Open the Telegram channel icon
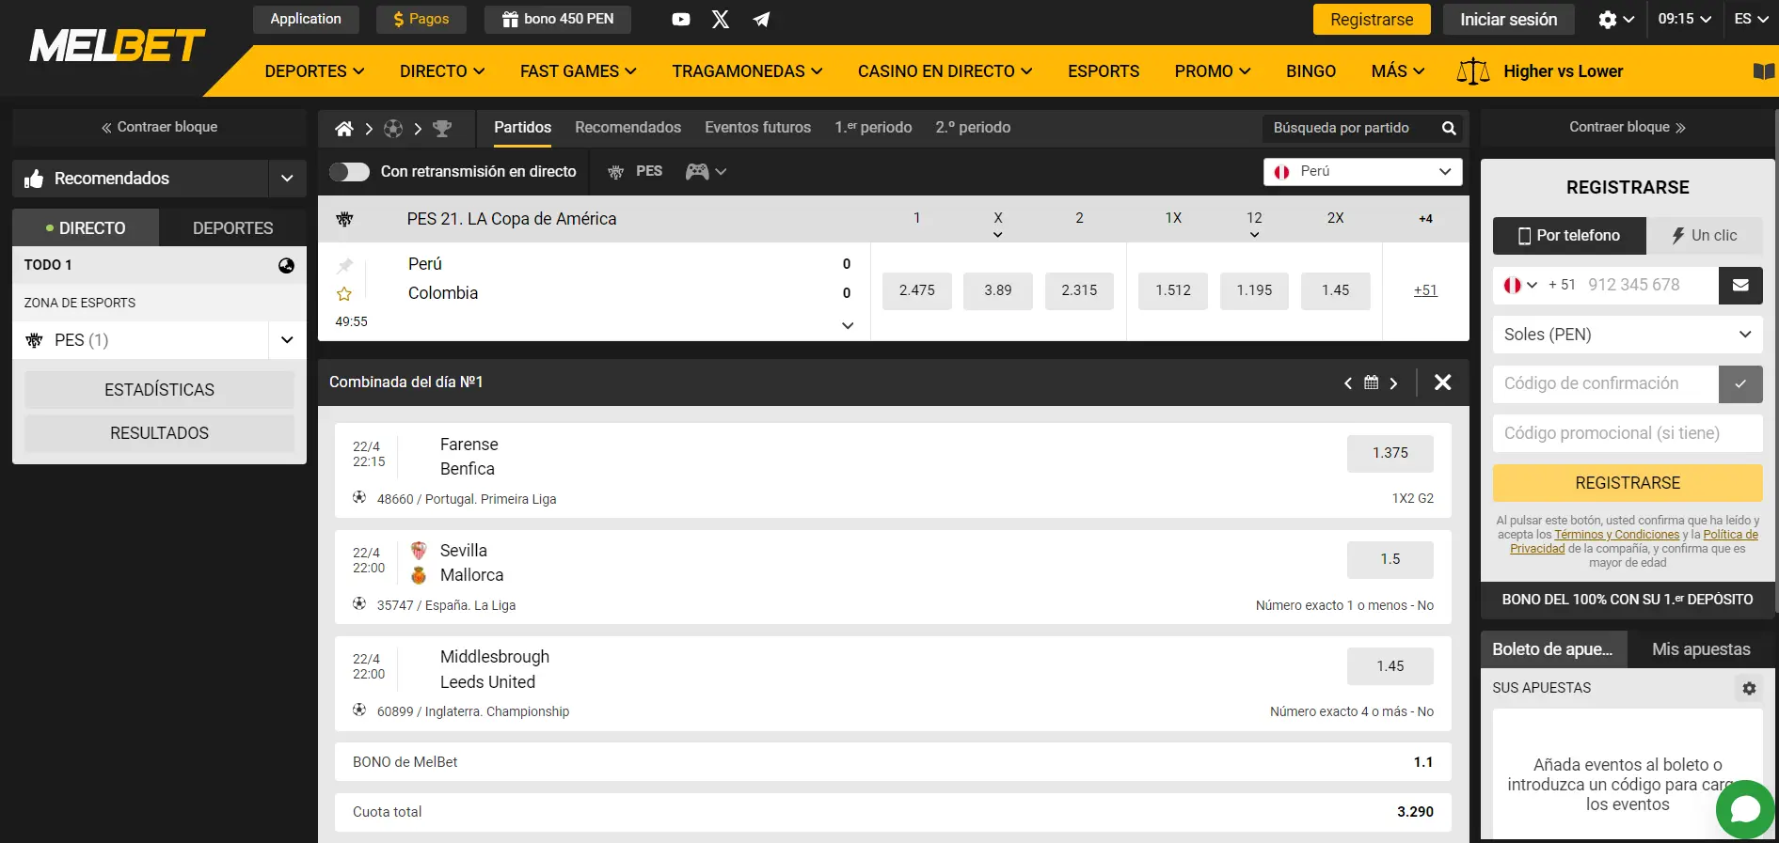This screenshot has height=843, width=1779. [761, 20]
